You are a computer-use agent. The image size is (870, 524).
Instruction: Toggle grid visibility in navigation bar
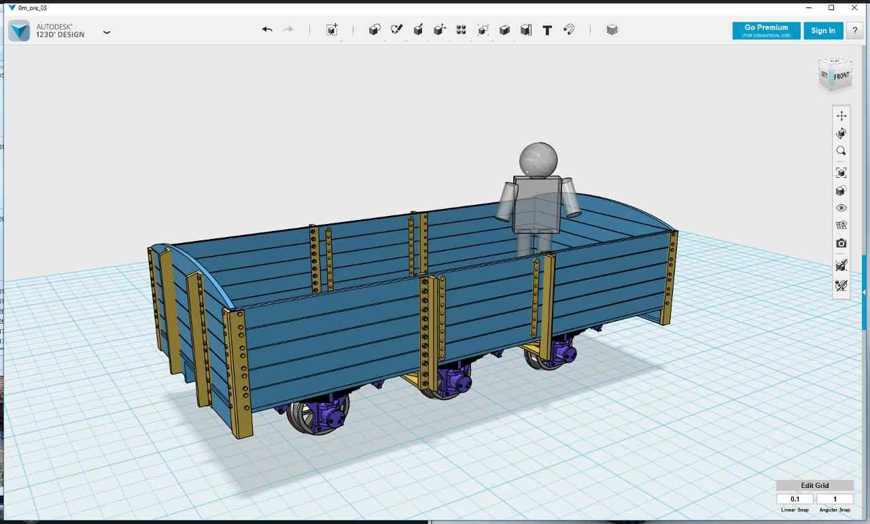coord(841,225)
